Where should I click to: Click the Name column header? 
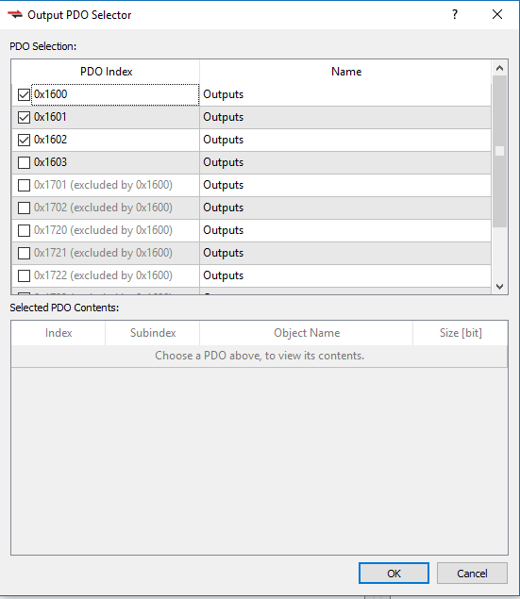[346, 72]
